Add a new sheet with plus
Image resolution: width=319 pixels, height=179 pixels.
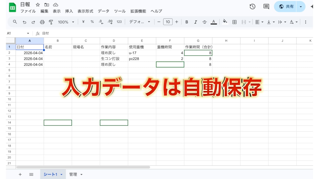(20, 174)
